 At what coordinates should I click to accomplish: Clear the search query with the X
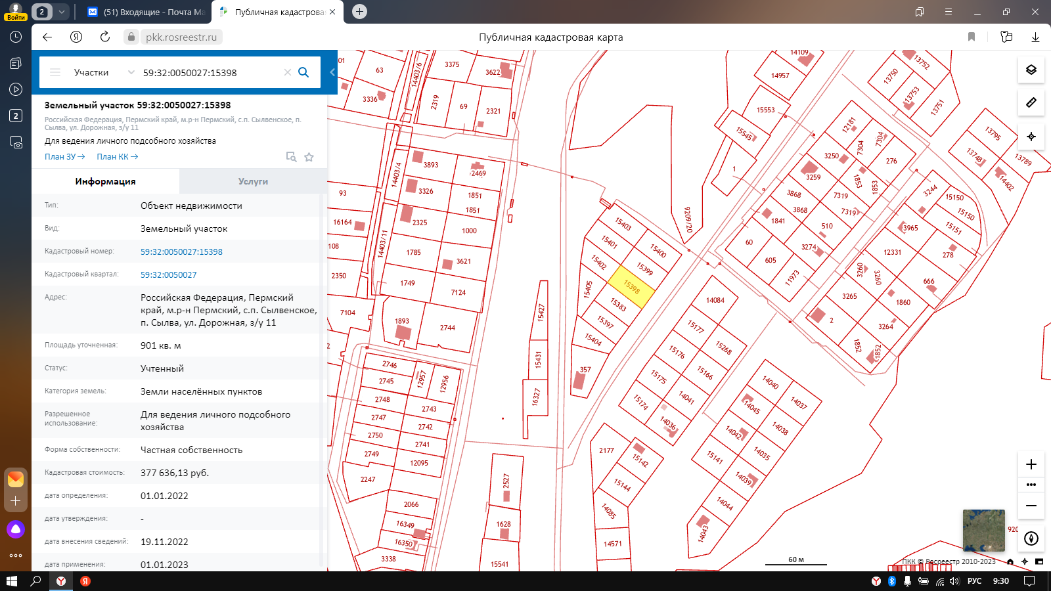tap(287, 72)
